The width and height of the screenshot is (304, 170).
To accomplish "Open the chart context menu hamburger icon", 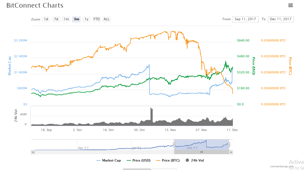I will (x=291, y=5).
